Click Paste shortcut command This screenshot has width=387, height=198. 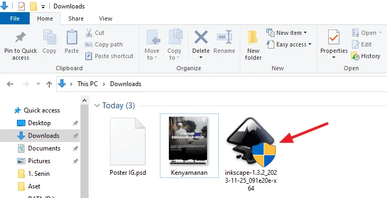(x=110, y=56)
